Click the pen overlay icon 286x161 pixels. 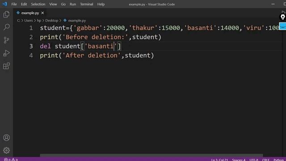[282, 17]
